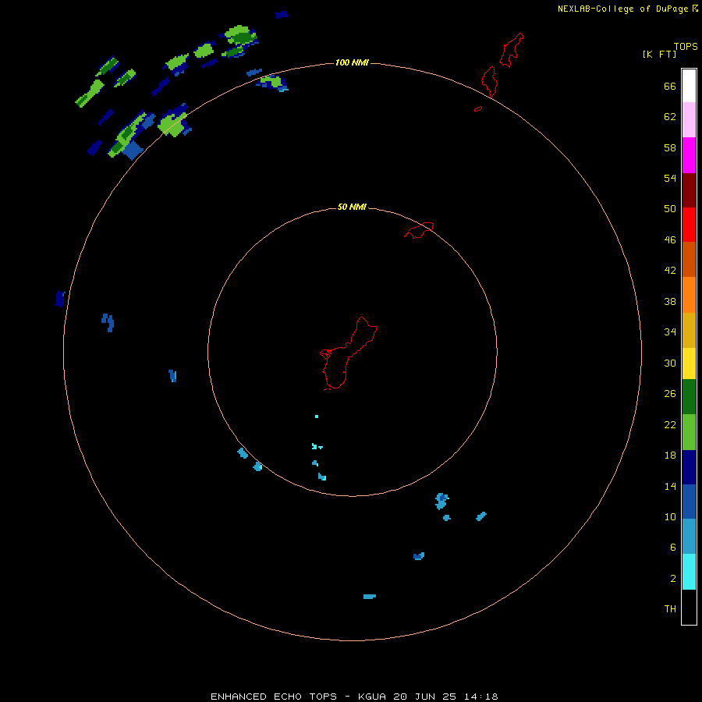Click the black TH swatch of the legend
The image size is (702, 702).
point(689,607)
